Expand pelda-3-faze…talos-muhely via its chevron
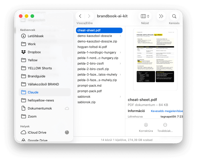197x162 pixels. point(120,75)
